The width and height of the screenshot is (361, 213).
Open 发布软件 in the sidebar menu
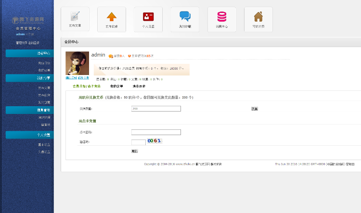pos(44,95)
